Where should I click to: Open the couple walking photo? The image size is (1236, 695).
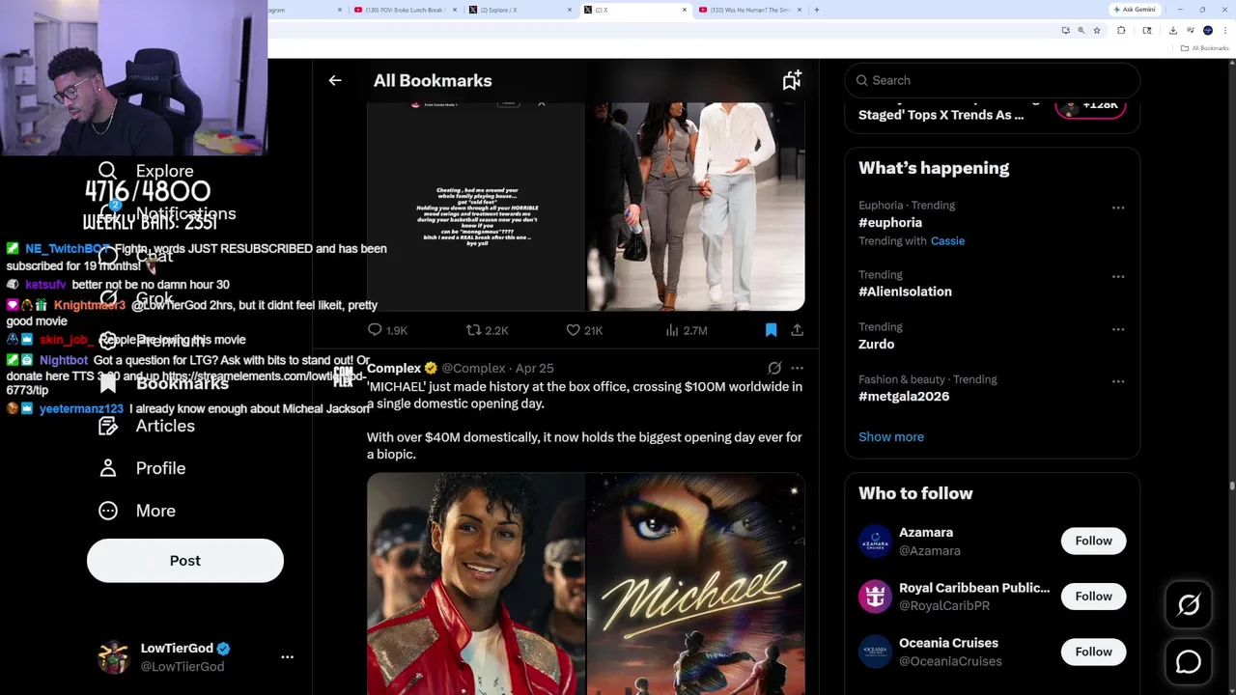pyautogui.click(x=695, y=207)
